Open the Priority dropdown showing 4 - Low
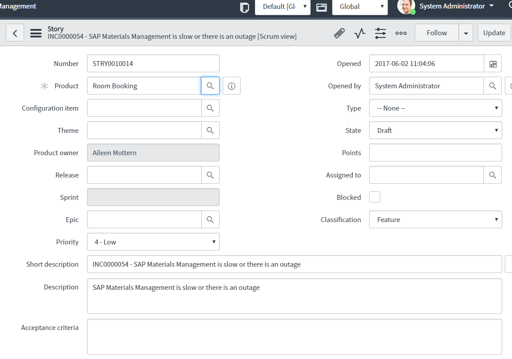 point(153,242)
